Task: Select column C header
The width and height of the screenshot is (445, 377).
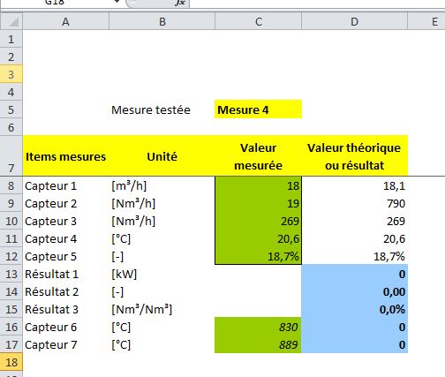Action: click(258, 22)
